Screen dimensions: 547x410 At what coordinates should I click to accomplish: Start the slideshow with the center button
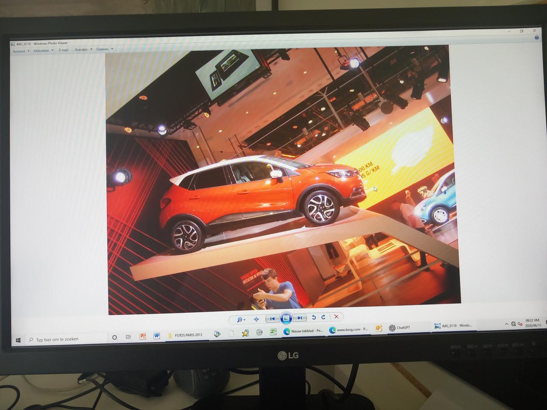(286, 318)
